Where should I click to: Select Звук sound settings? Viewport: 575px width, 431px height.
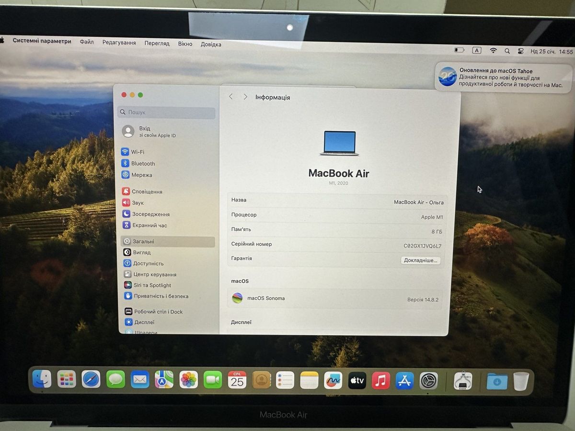pyautogui.click(x=138, y=203)
